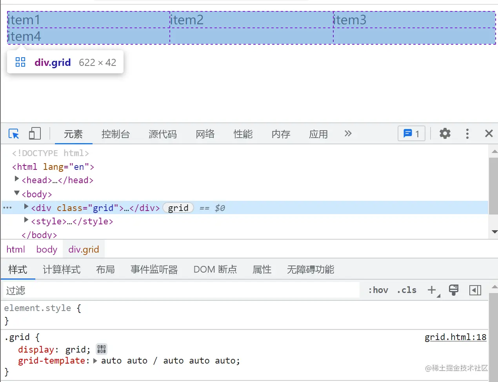Screen dimensions: 498x382
Task: Switch to the 计算样式 tab
Action: (62, 269)
